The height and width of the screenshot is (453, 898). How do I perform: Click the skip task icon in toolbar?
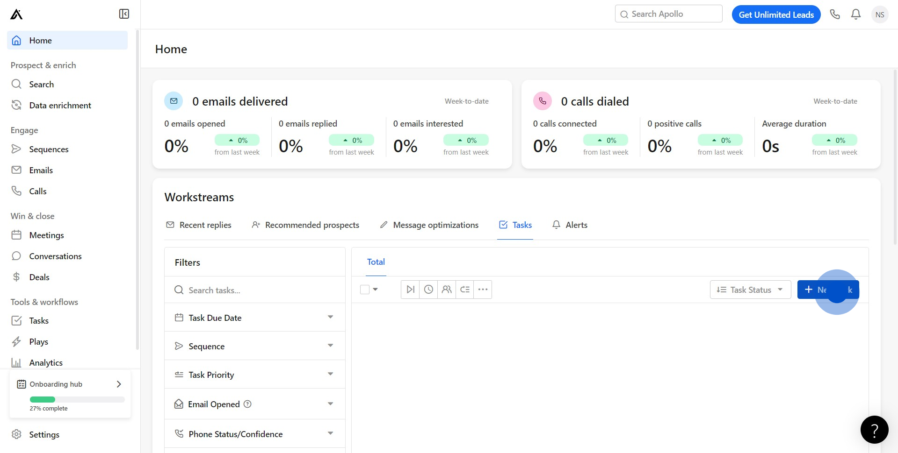point(410,290)
